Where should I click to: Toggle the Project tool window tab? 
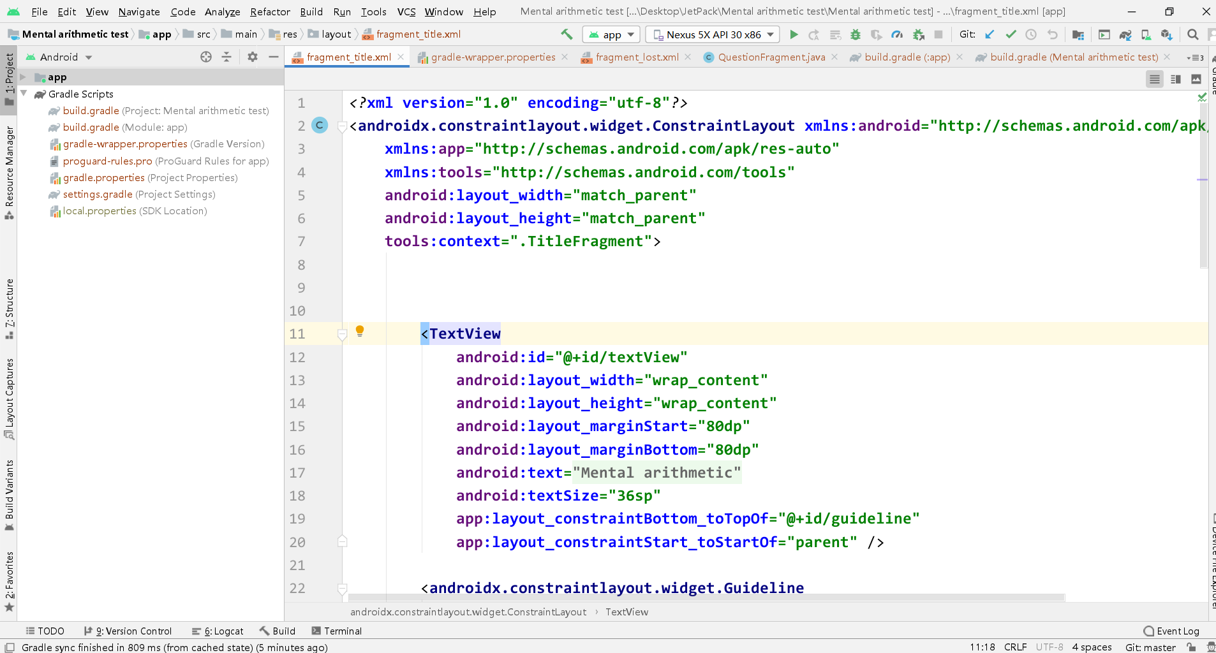coord(9,80)
